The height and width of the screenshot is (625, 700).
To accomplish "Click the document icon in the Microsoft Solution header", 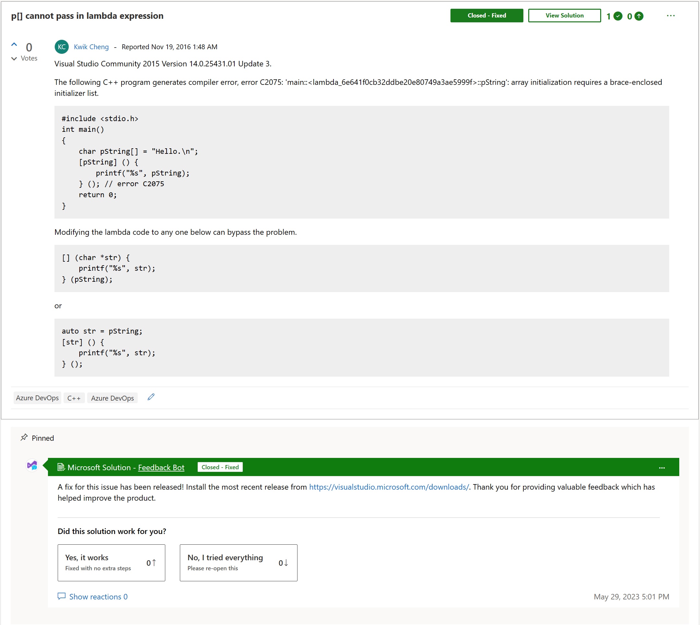I will (61, 467).
